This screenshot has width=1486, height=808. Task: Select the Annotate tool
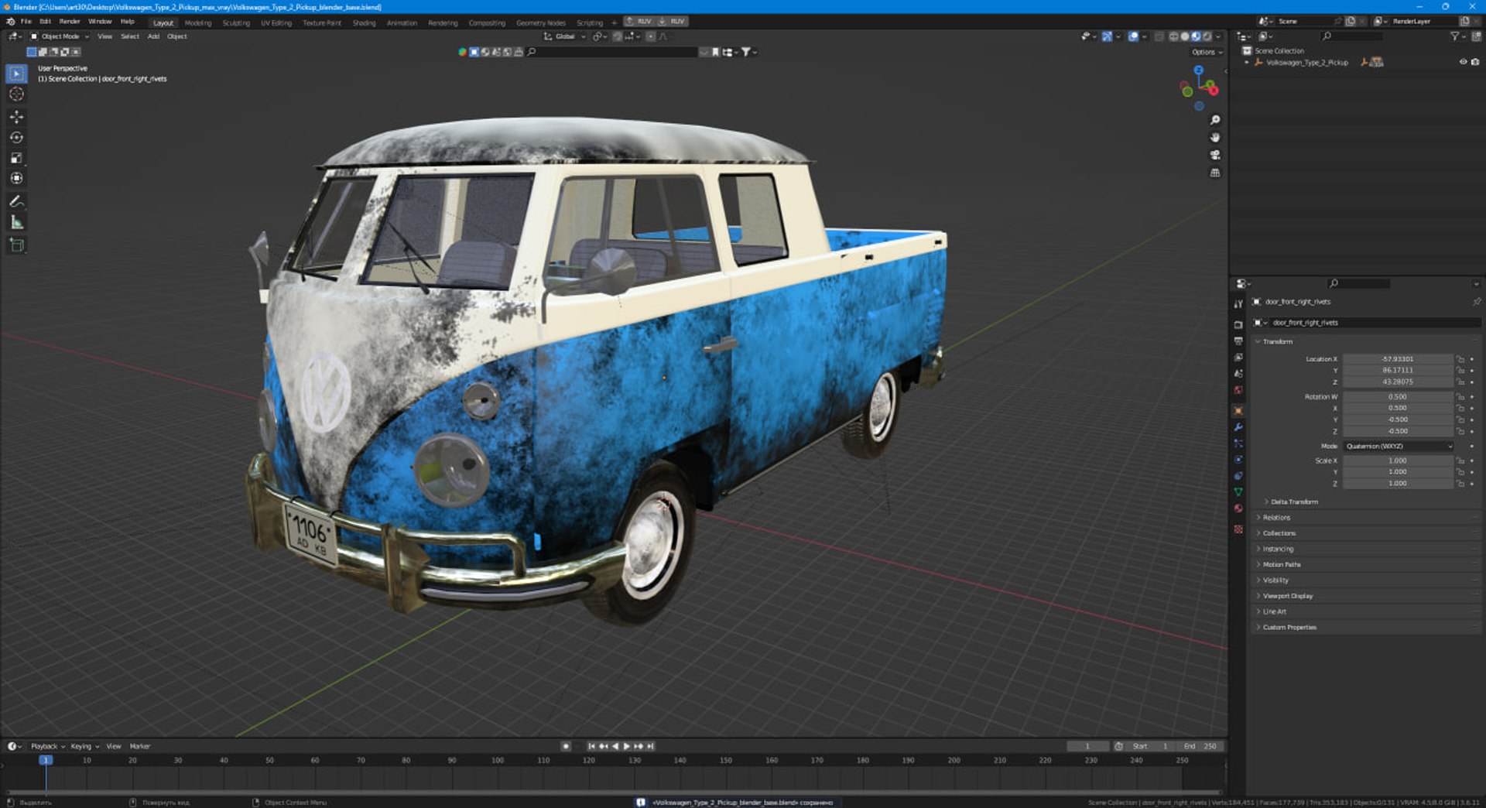[16, 201]
